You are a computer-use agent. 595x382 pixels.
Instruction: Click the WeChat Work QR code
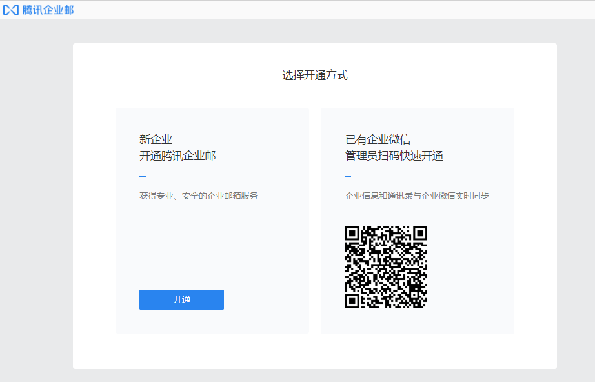coord(387,267)
